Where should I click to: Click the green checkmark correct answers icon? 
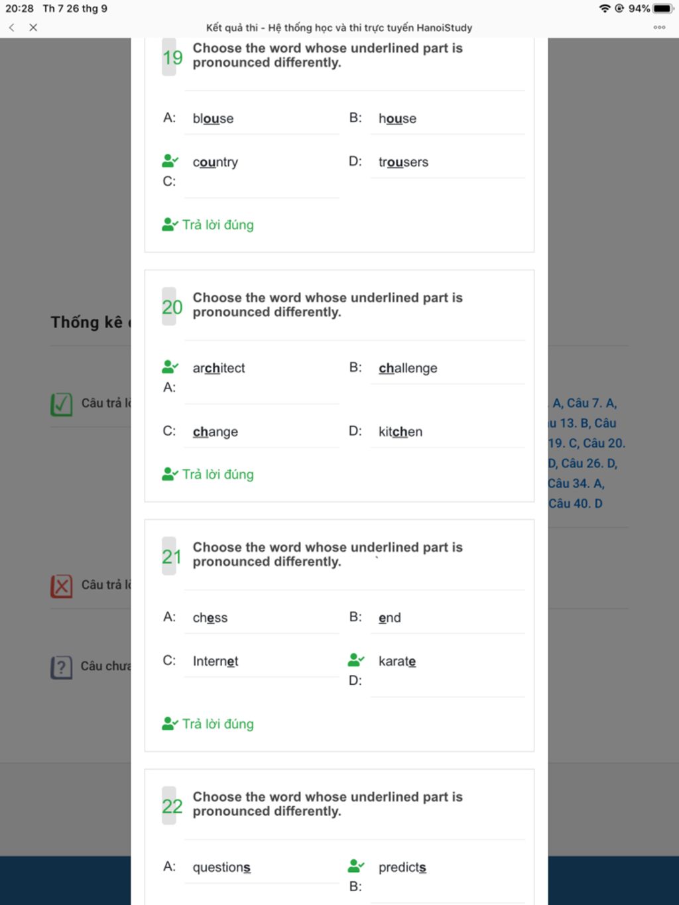click(x=62, y=403)
